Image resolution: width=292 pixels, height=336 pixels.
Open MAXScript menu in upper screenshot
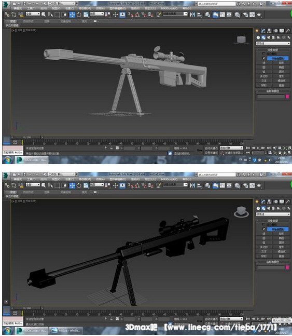169,8
